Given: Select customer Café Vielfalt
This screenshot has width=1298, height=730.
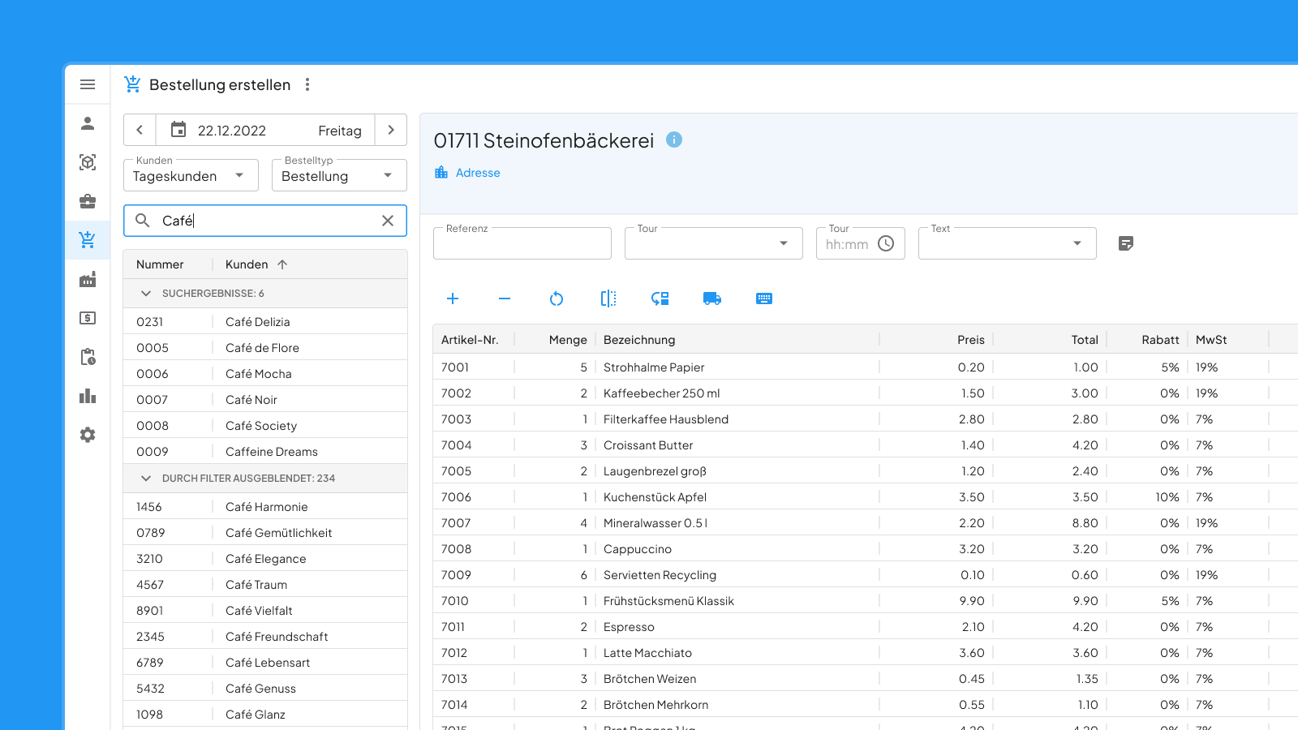Looking at the screenshot, I should click(265, 611).
